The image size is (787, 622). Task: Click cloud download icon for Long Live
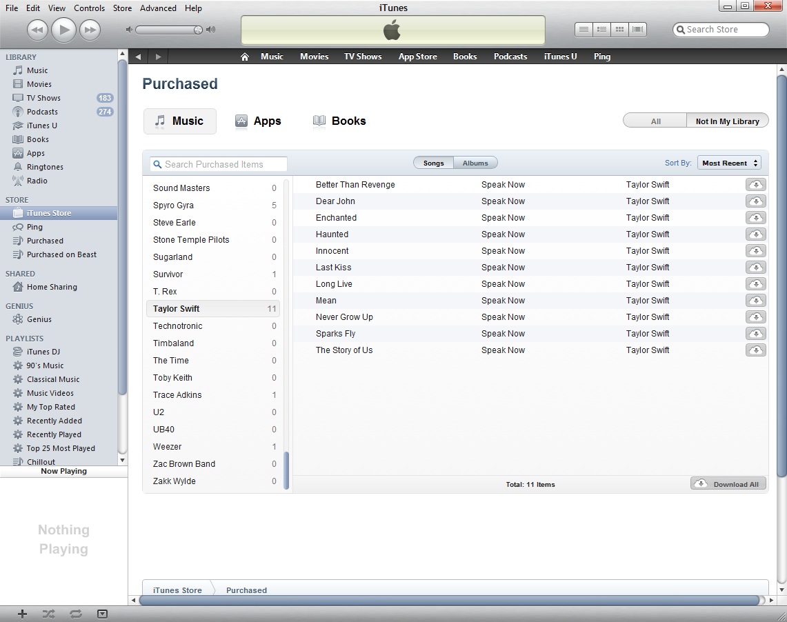(x=755, y=284)
